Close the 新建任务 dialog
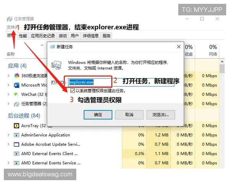The width and height of the screenshot is (230, 184). [x=179, y=47]
